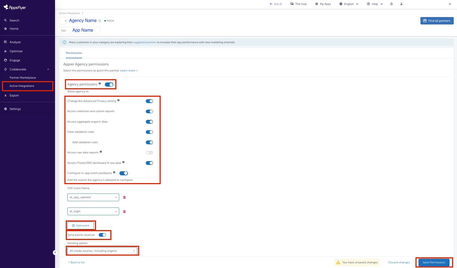
Task: Click info icon beside Access raw data reports
Action: point(101,152)
